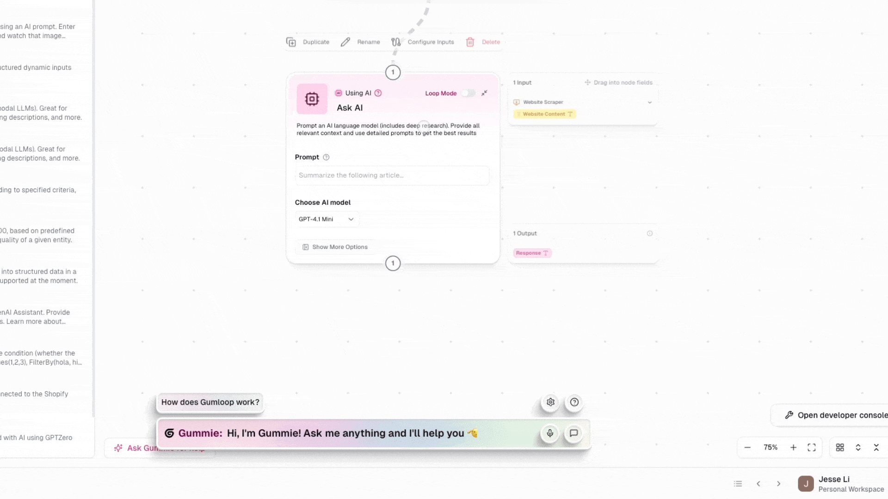Delete the Ask AI node
The width and height of the screenshot is (888, 499).
coord(483,42)
